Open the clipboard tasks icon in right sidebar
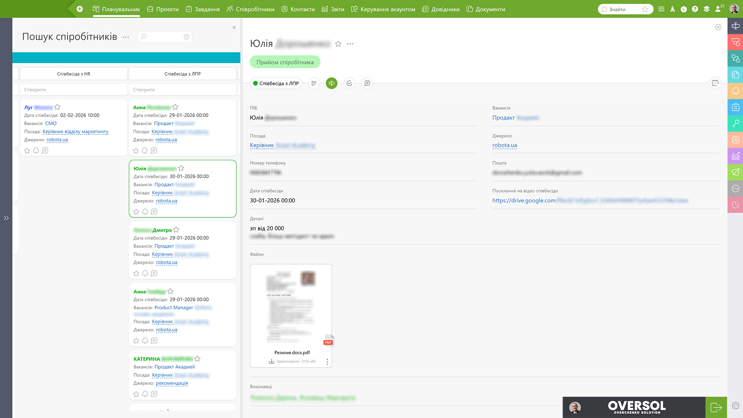Viewport: 743px width, 418px height. 735,107
